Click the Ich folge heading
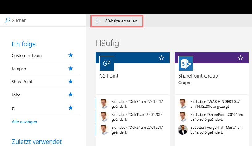252x146 pixels. (24, 44)
